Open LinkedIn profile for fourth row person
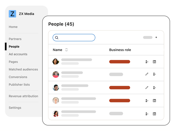The width and height of the screenshot is (175, 131). (x=154, y=101)
